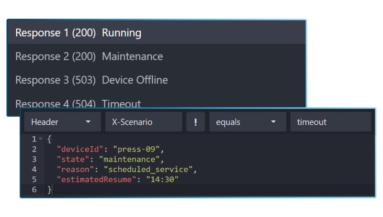This screenshot has width=383, height=217.
Task: Click the X-Scenario header name field
Action: point(144,122)
